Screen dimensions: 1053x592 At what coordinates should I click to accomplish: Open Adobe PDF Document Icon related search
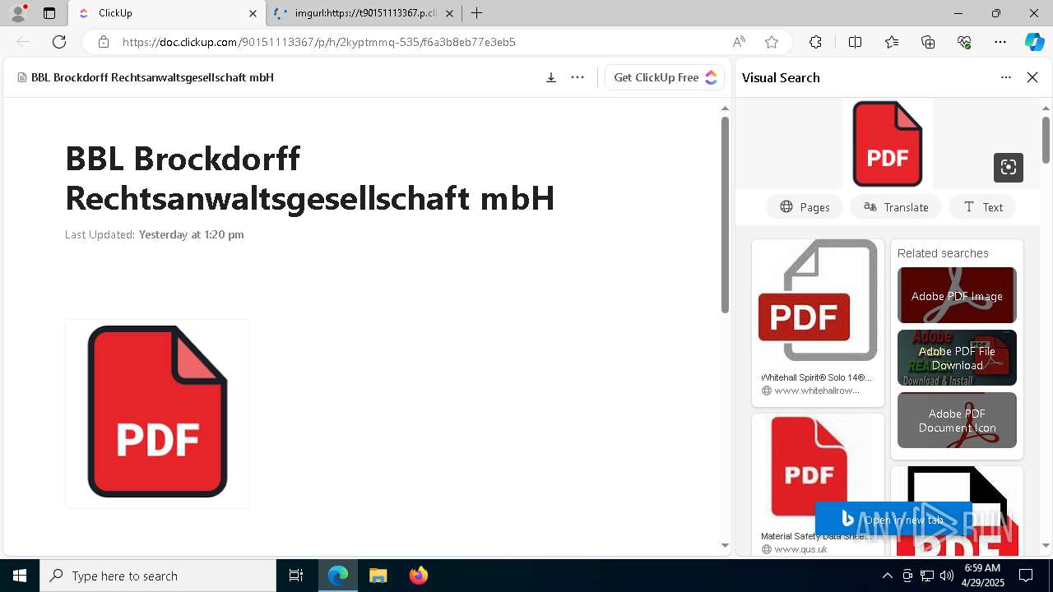[957, 420]
